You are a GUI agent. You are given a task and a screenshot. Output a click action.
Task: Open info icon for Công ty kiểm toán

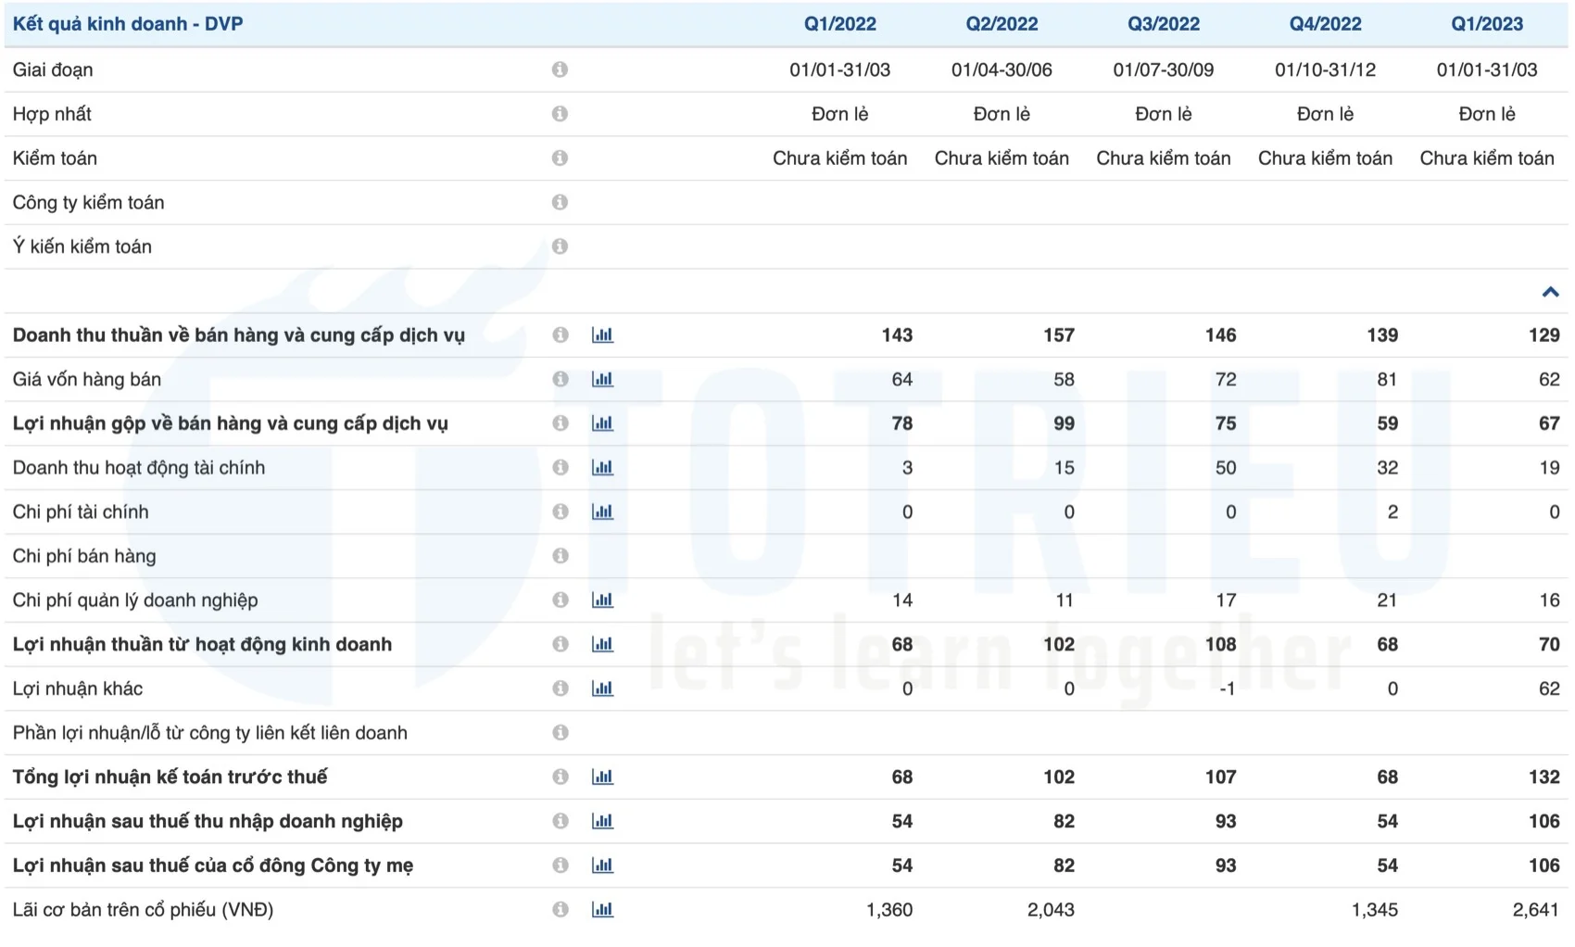(x=560, y=202)
